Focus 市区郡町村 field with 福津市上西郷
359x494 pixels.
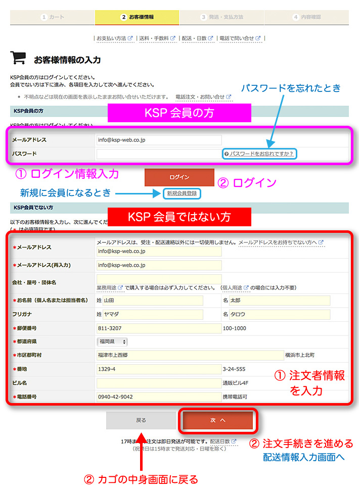(x=190, y=355)
